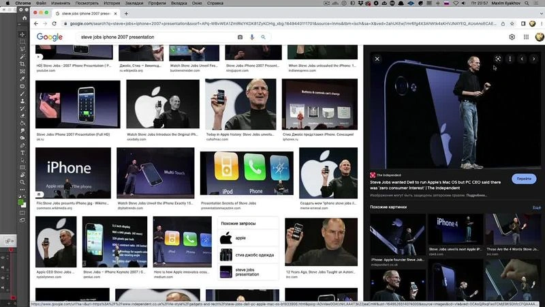Screen dimensions: 545x307
Task: Open the Apple menu
Action: (7, 3)
